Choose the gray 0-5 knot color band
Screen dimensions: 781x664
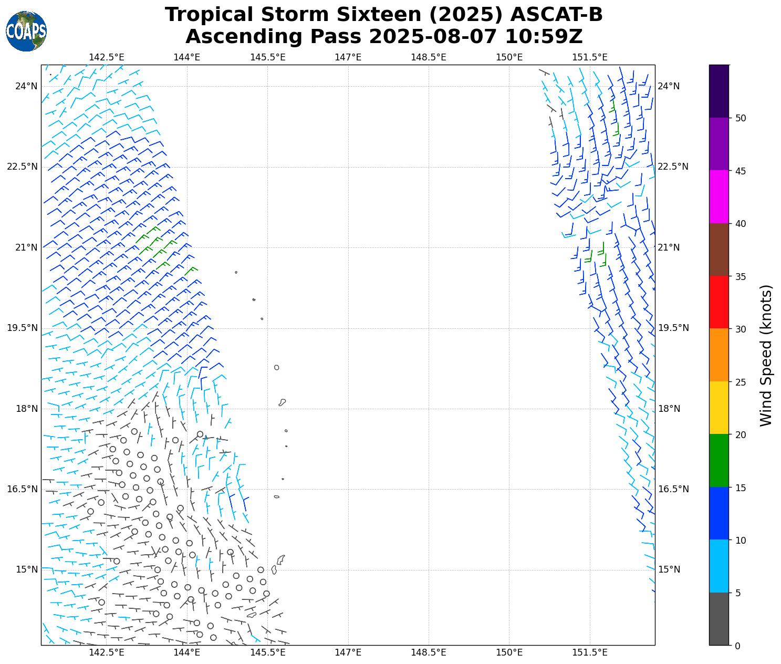718,618
